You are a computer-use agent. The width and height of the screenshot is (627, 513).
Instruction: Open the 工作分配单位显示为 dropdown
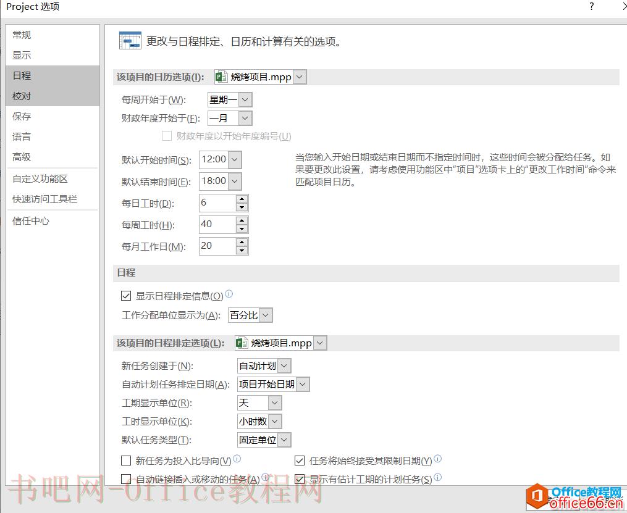click(266, 315)
